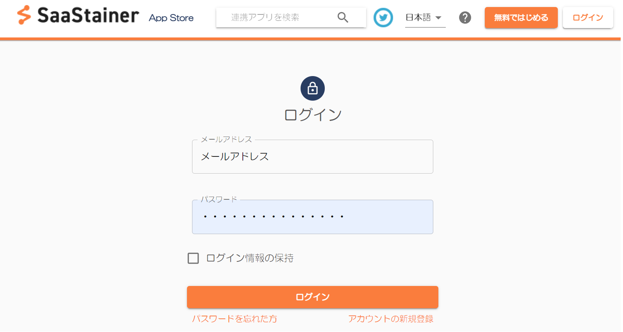
Task: Open the アカウントの新規登録 link
Action: click(391, 319)
